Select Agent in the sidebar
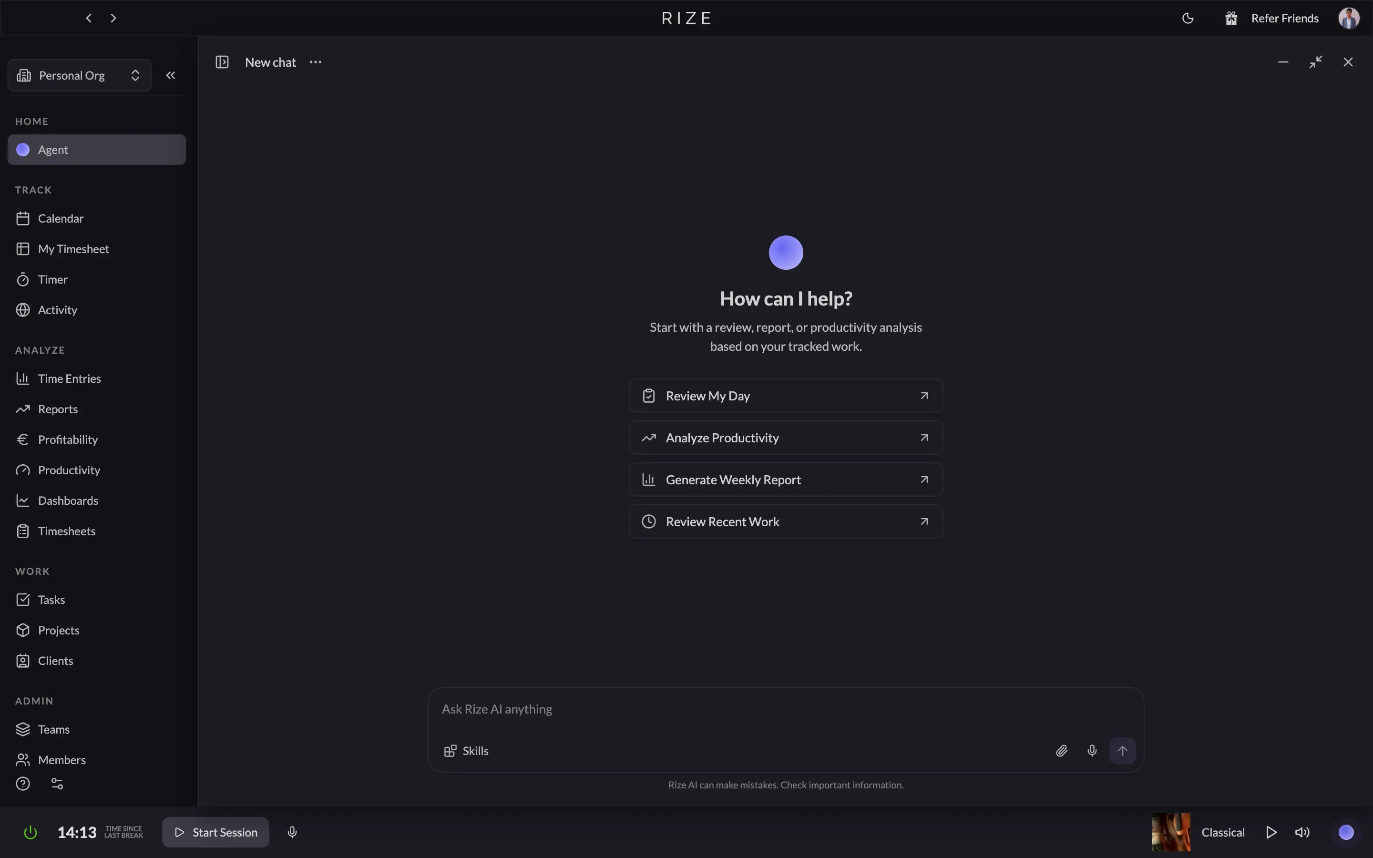 (96, 150)
